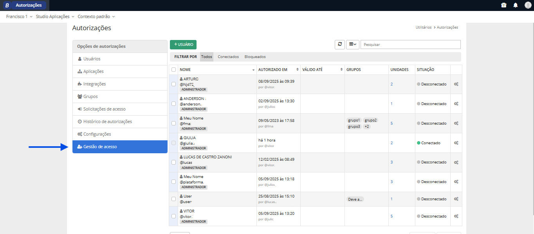Click the gift icon in top bar
The image size is (534, 234).
click(x=503, y=5)
